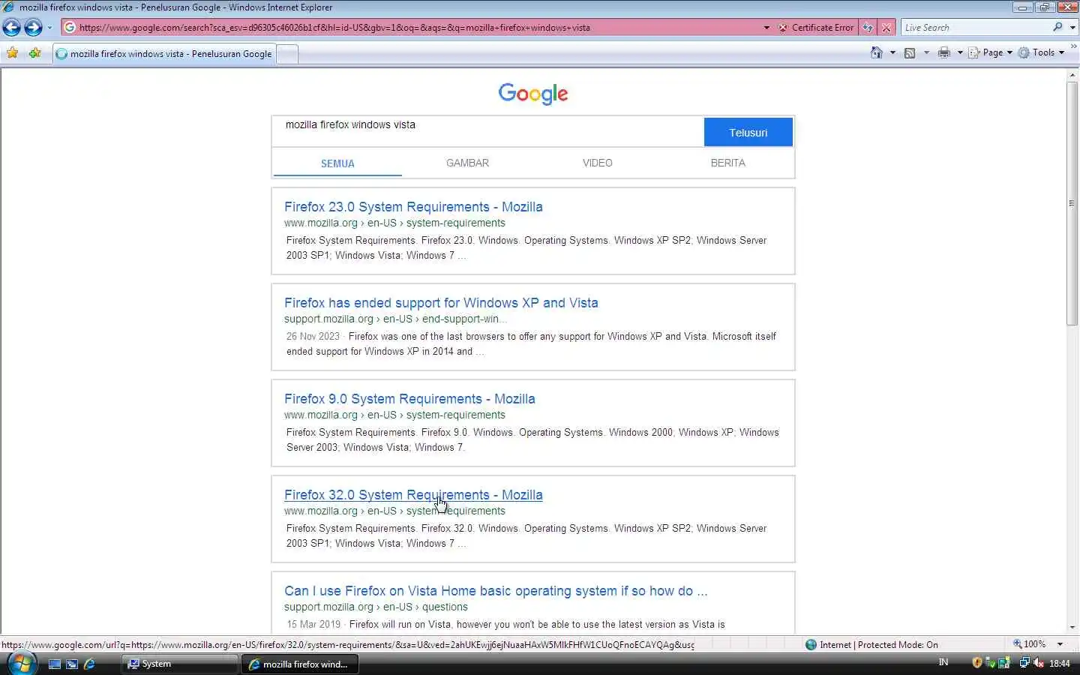
Task: Open Firefox 23.0 System Requirements result
Action: (x=413, y=207)
